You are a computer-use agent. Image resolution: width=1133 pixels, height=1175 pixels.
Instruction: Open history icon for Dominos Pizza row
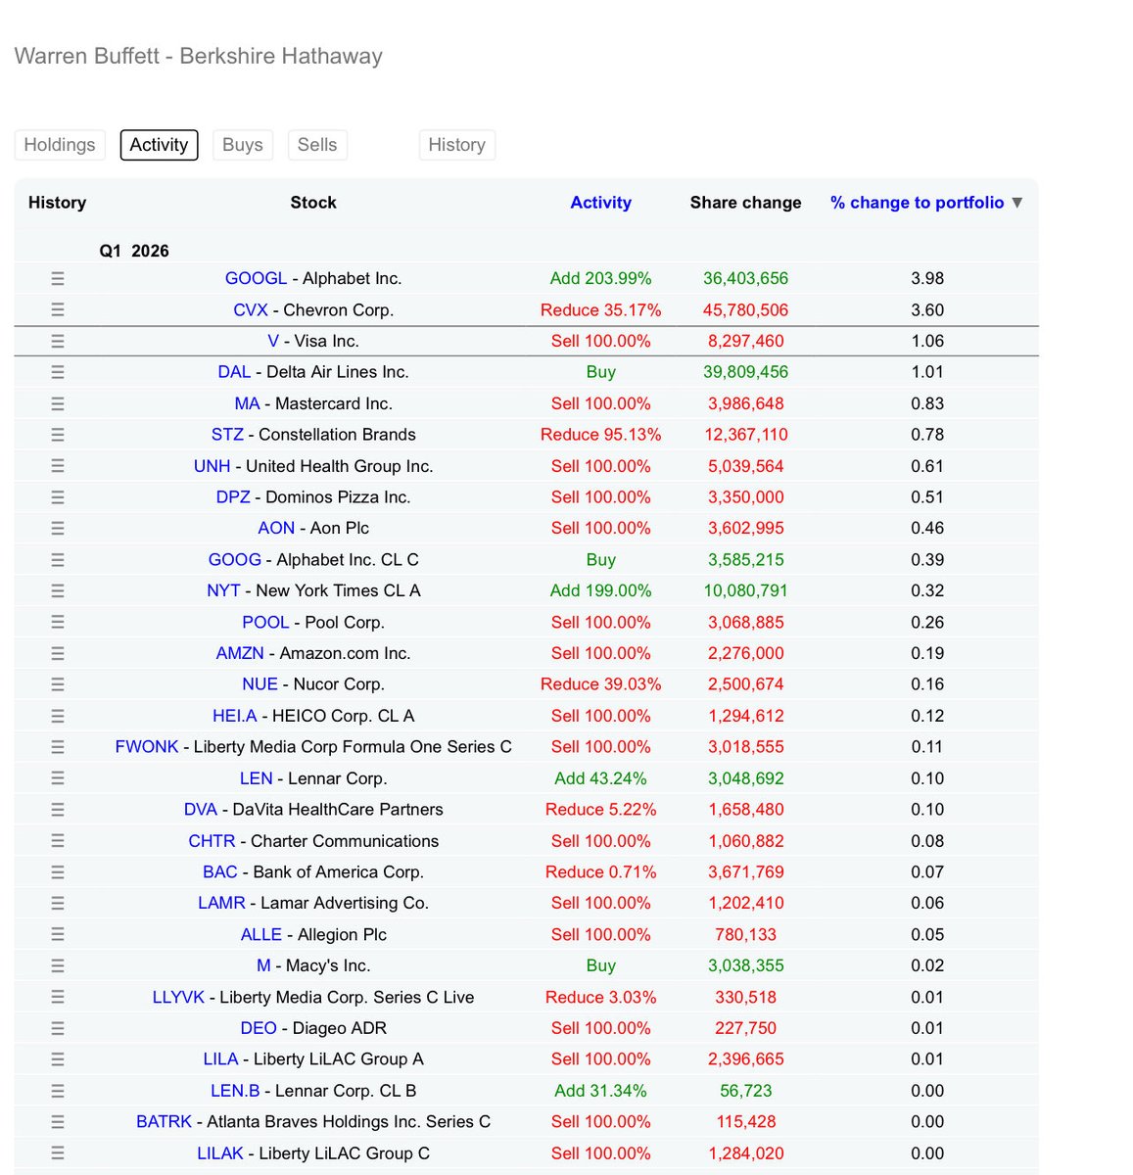58,497
